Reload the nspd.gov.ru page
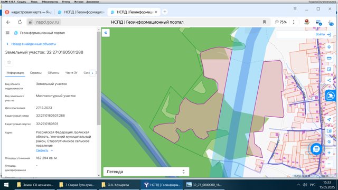 20,22
